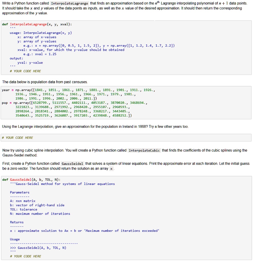This screenshot has height=261, width=253.
Task: Click the 'output:' line in the InterpolateLagrange docstring
Action: [16, 58]
